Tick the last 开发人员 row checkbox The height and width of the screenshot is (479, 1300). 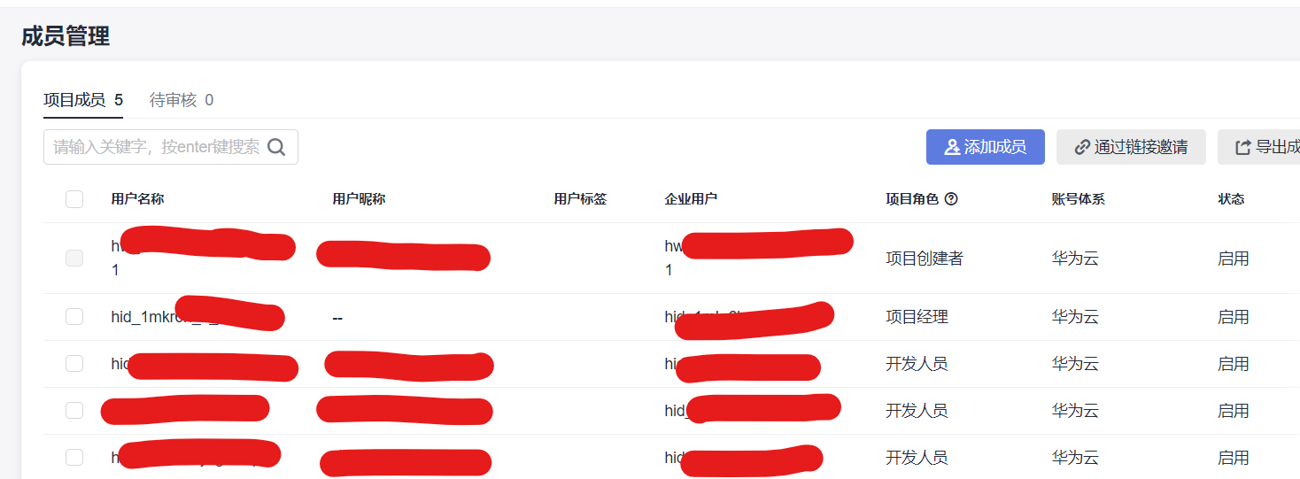pos(74,458)
